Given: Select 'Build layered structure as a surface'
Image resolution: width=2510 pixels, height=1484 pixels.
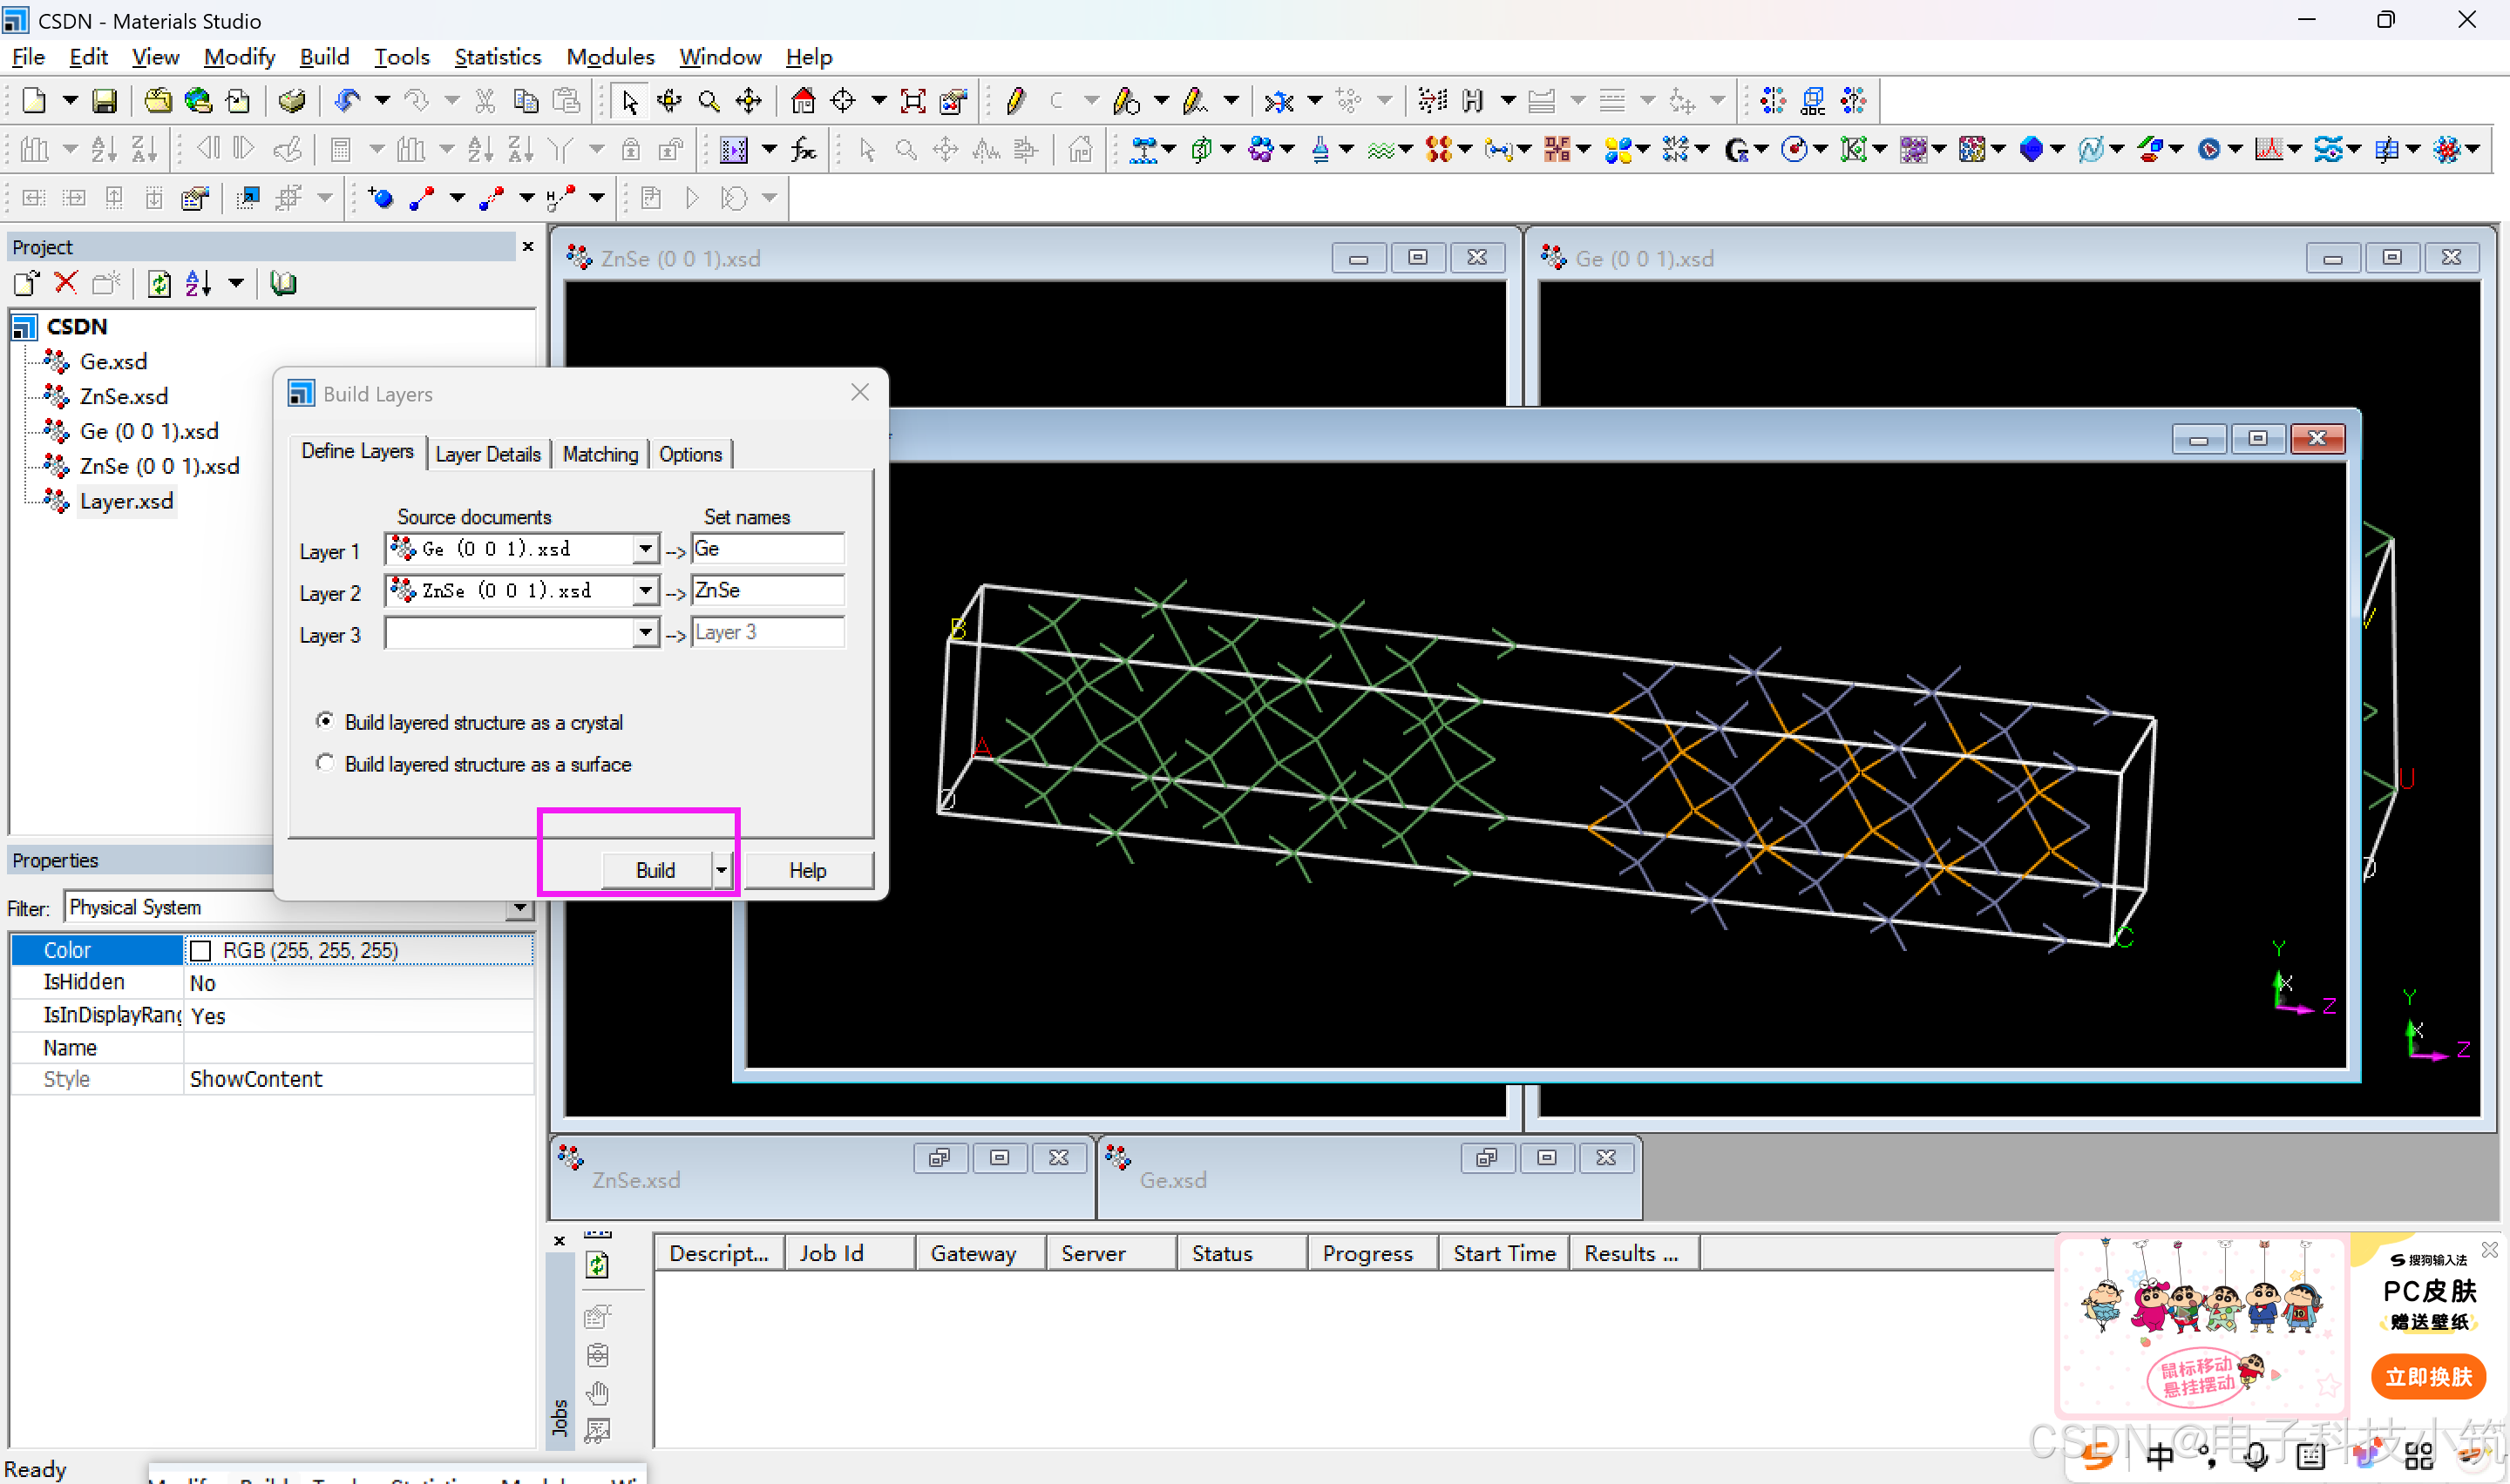Looking at the screenshot, I should tap(325, 763).
